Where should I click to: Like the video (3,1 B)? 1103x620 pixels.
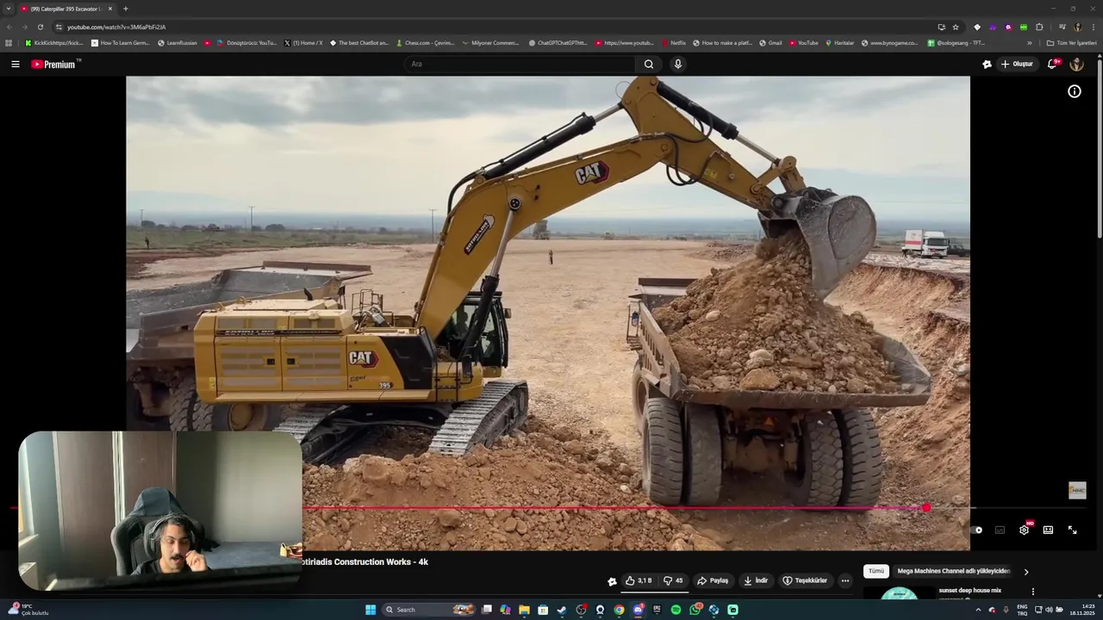click(x=639, y=580)
